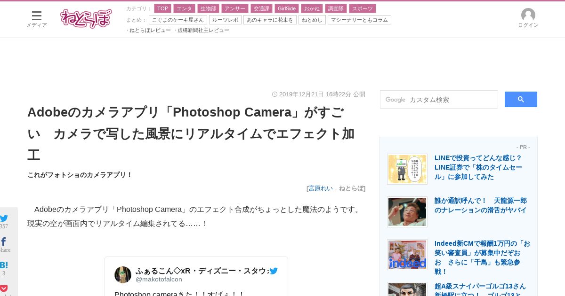Click the article headline Photoshop Camera
This screenshot has width=565, height=296.
(x=191, y=133)
